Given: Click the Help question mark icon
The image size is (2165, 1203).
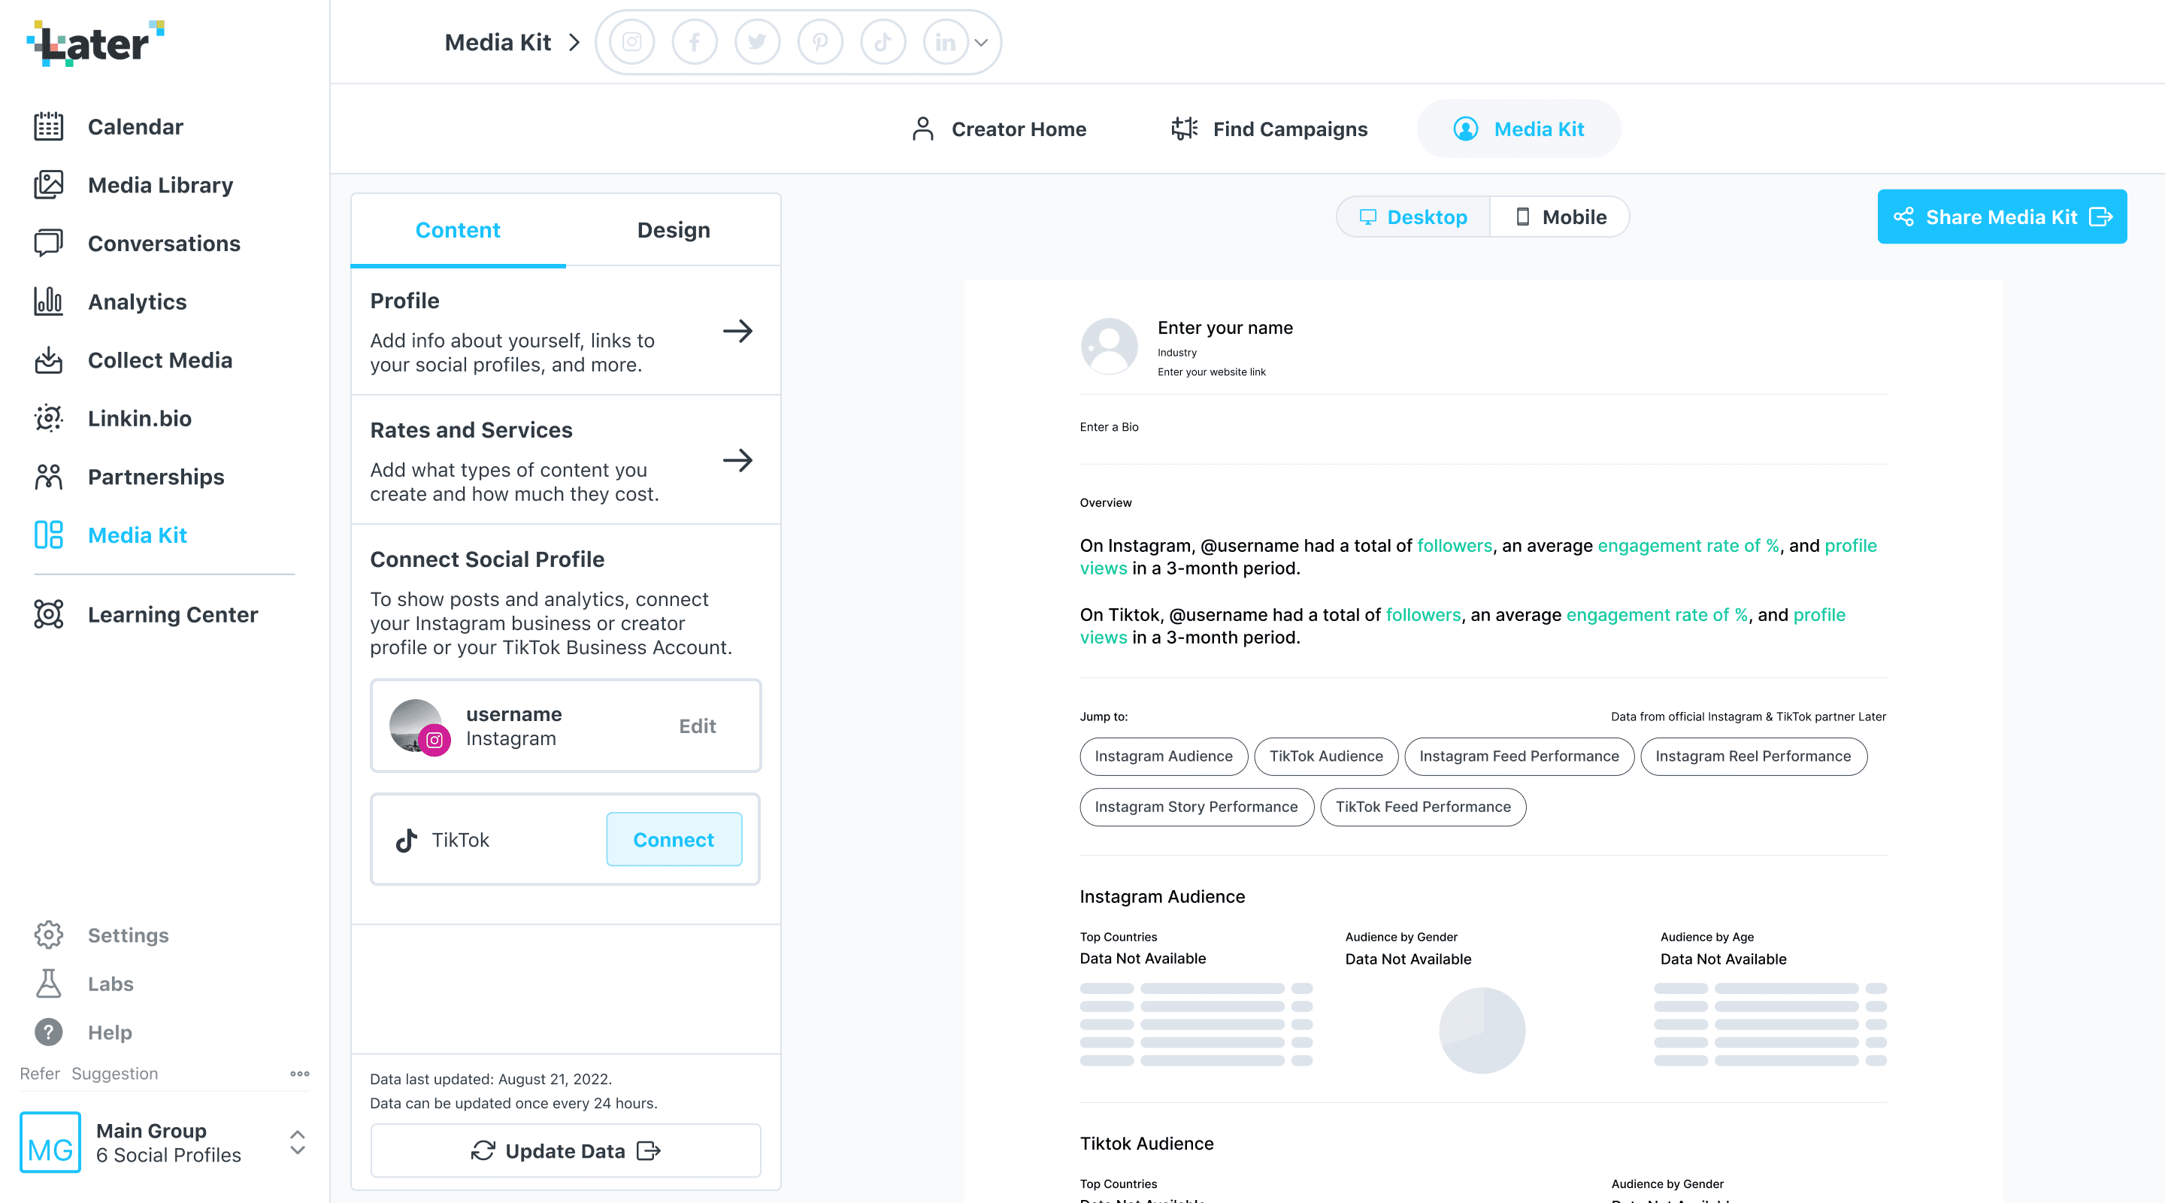Looking at the screenshot, I should pos(48,1032).
